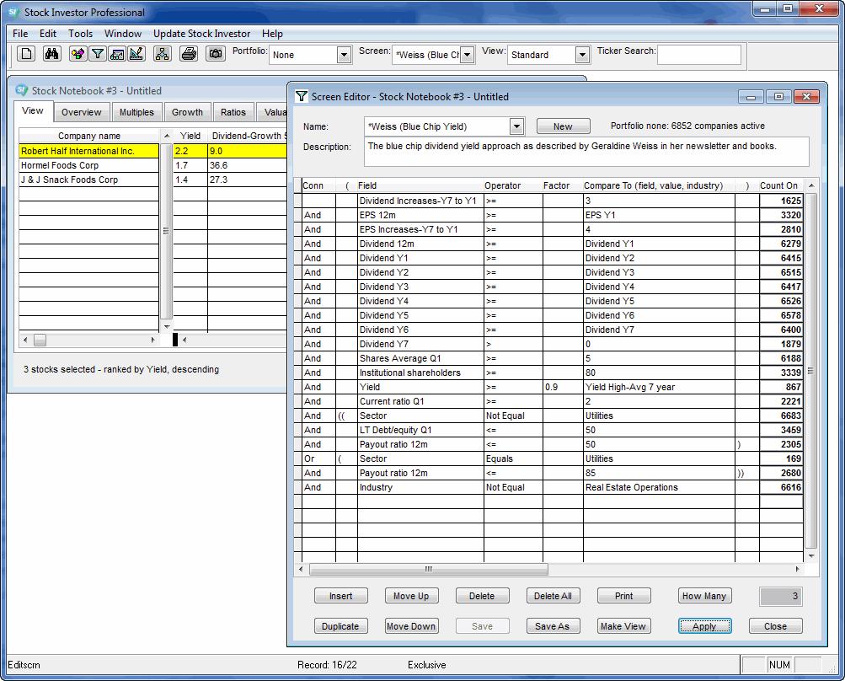Click the New button in Screen Editor
The height and width of the screenshot is (681, 845).
562,126
